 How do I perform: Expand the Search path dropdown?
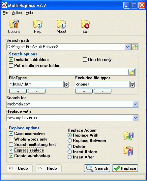(127, 47)
